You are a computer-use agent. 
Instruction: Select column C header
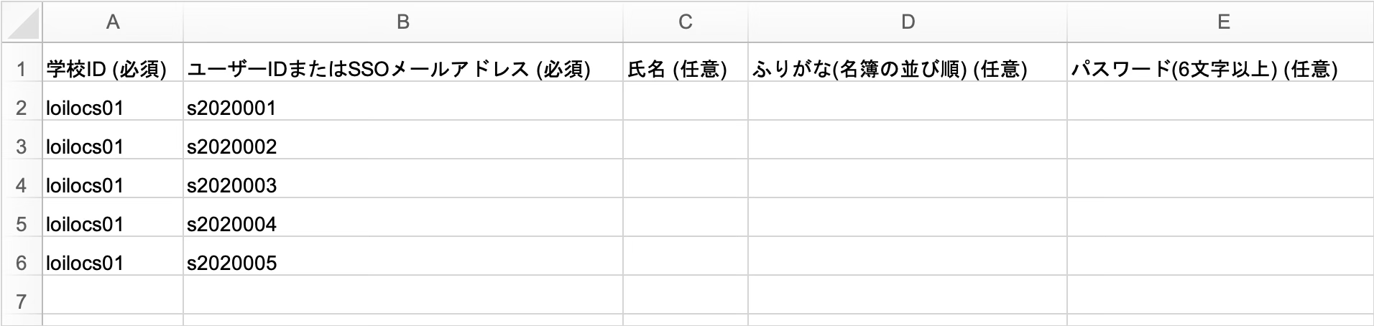(x=686, y=23)
